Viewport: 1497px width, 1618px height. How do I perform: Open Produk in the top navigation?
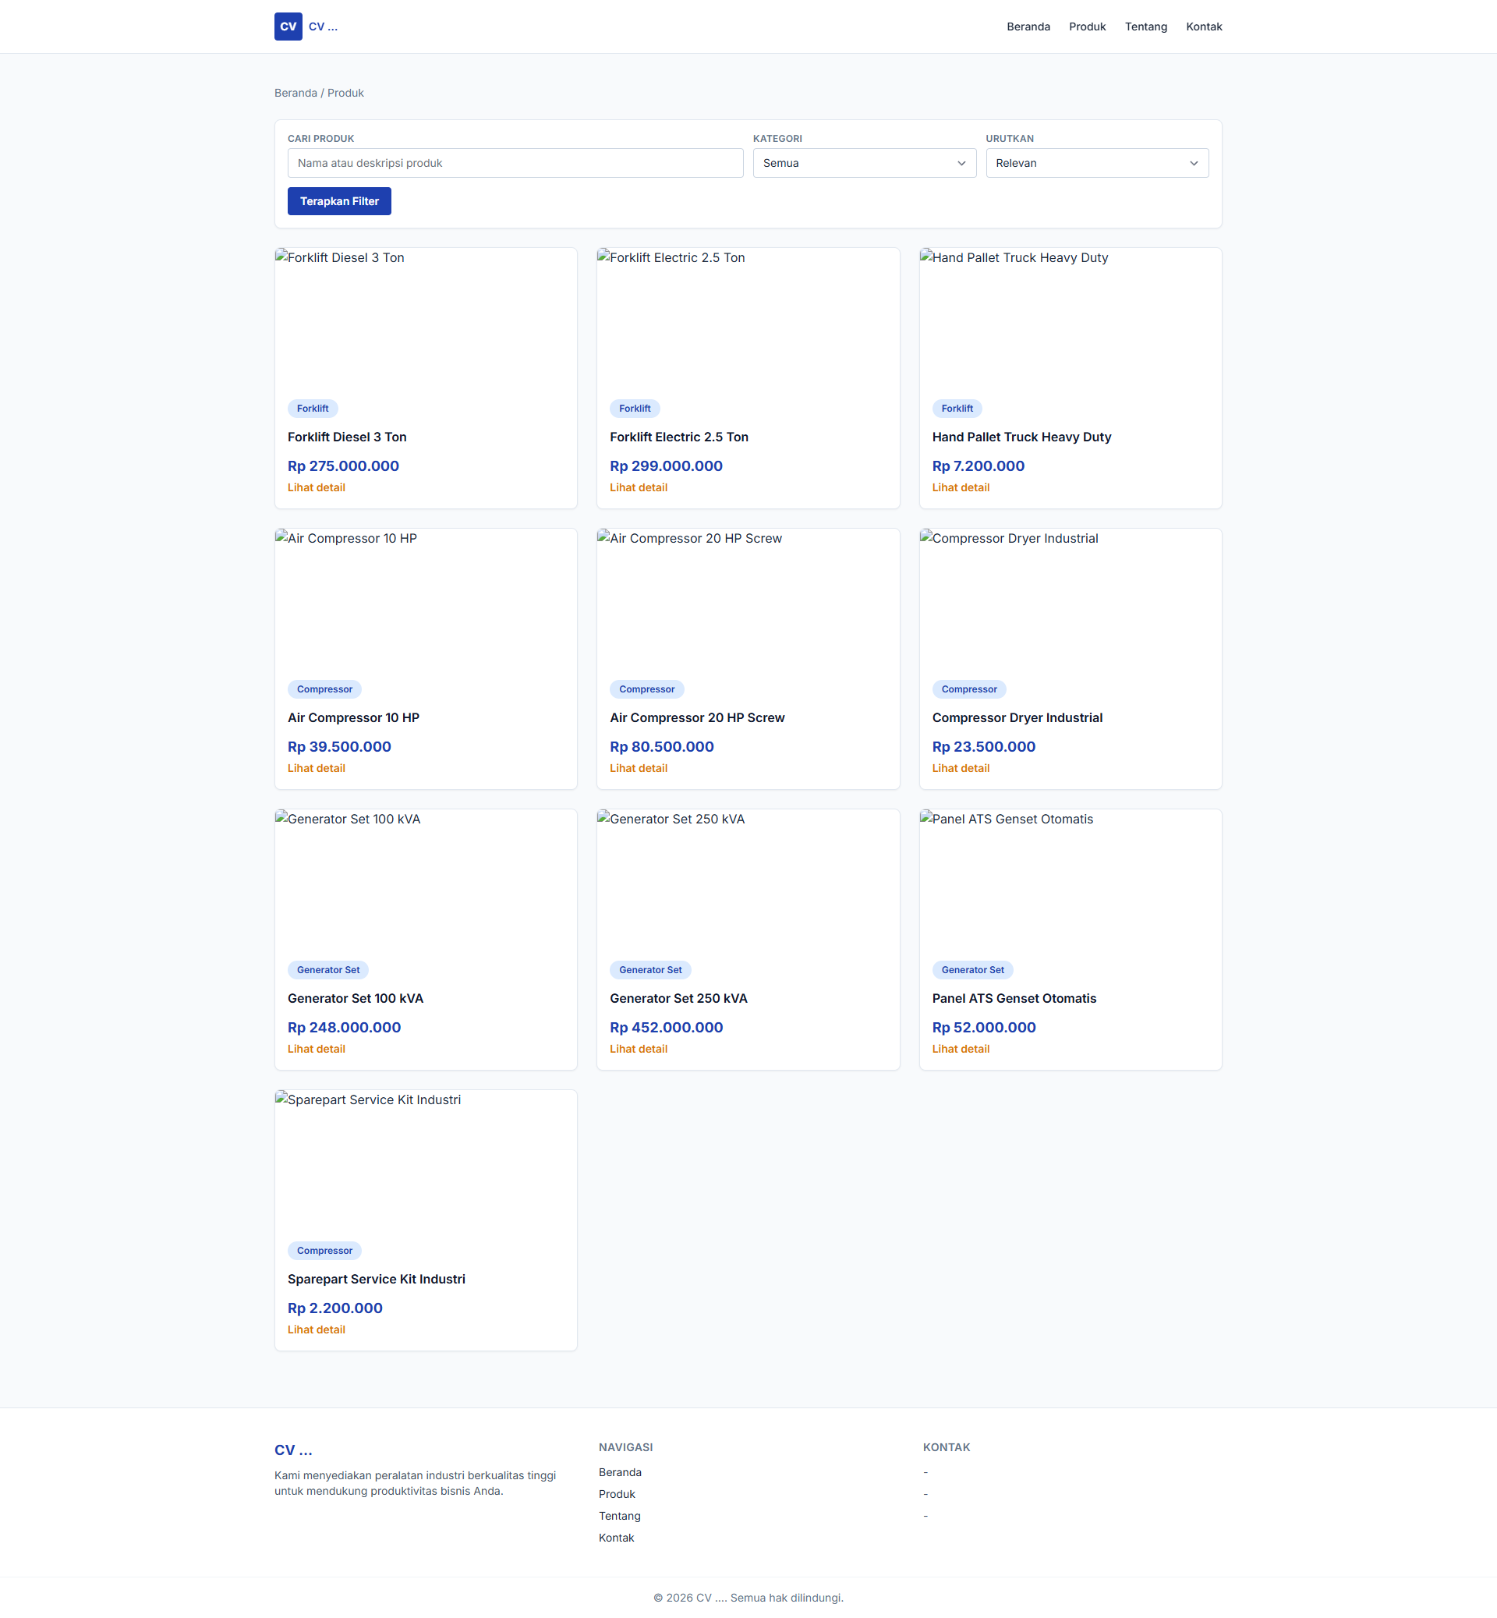pos(1086,27)
